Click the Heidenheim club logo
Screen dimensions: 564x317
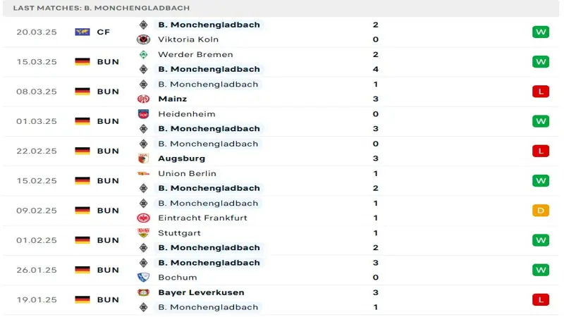coord(144,114)
